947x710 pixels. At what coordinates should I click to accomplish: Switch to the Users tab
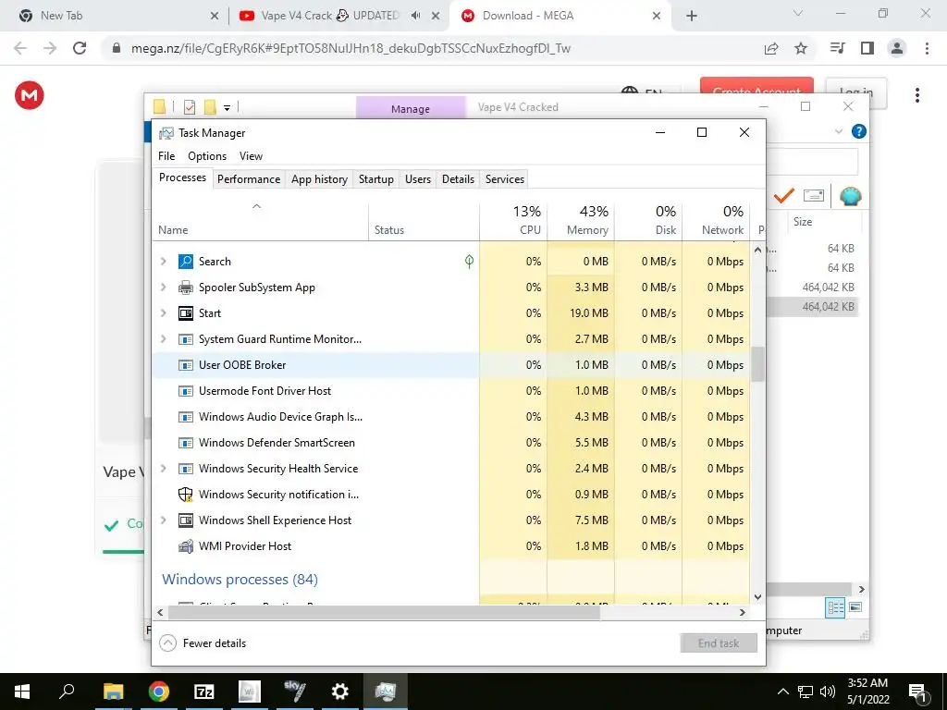tap(418, 179)
